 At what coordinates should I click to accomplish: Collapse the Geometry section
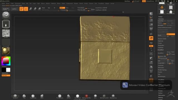161,19
